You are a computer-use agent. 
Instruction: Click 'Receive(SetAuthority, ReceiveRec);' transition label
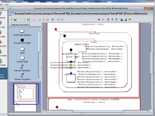tap(98, 74)
